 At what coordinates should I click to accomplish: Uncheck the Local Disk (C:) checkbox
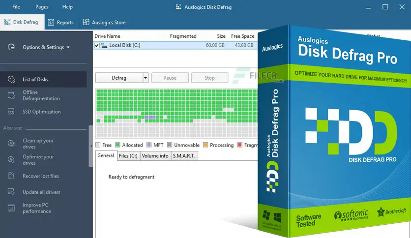click(x=97, y=45)
